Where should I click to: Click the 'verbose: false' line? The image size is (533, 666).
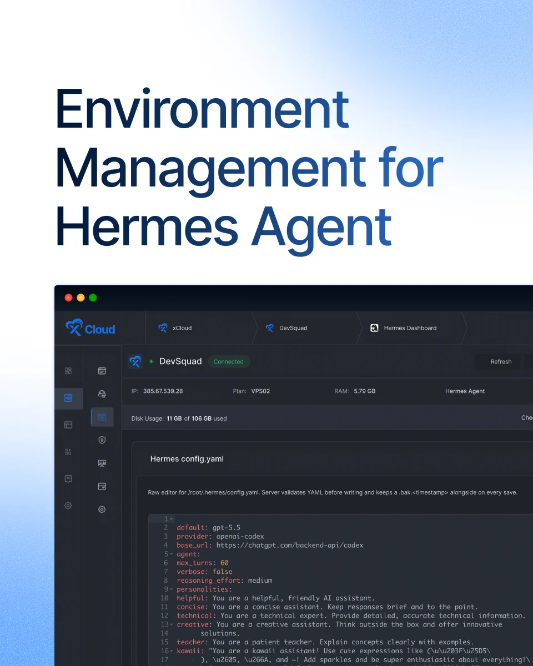point(204,572)
